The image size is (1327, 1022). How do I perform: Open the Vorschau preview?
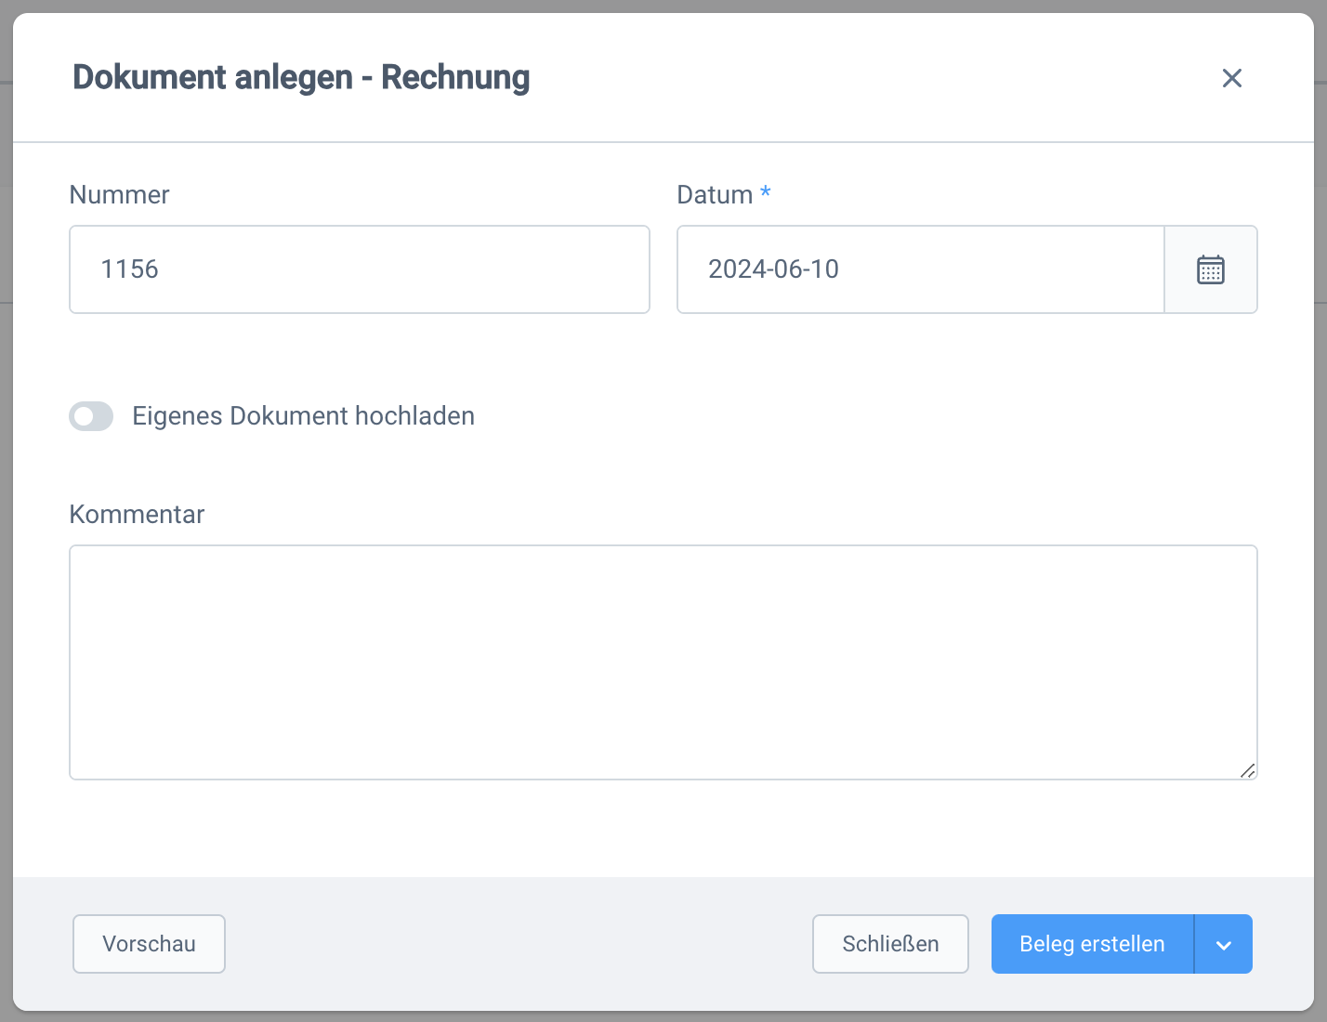(149, 944)
